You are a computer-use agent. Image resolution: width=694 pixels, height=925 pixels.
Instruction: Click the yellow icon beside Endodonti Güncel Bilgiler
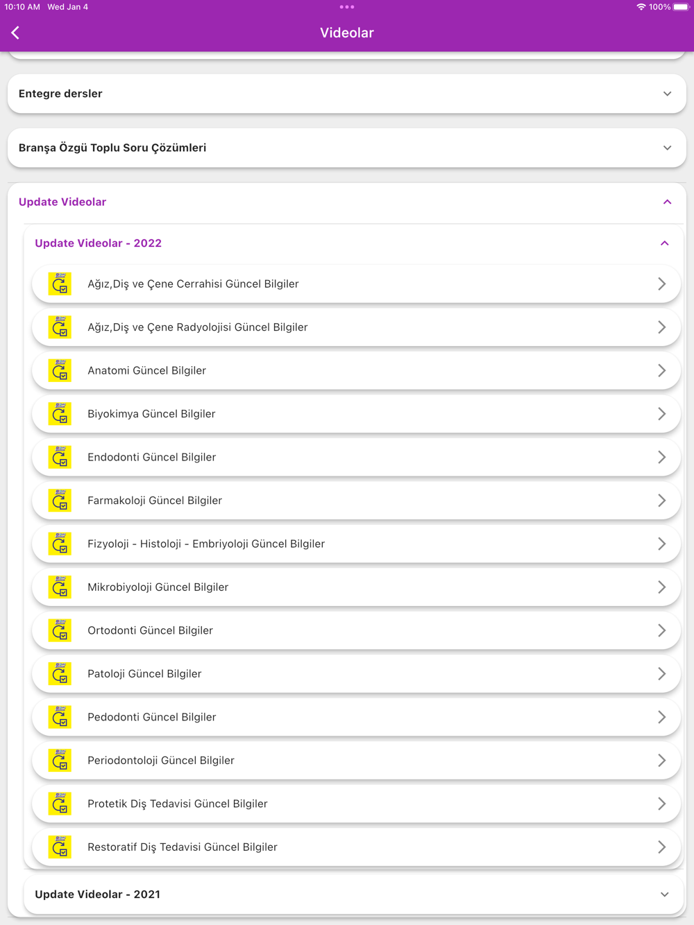pos(60,457)
